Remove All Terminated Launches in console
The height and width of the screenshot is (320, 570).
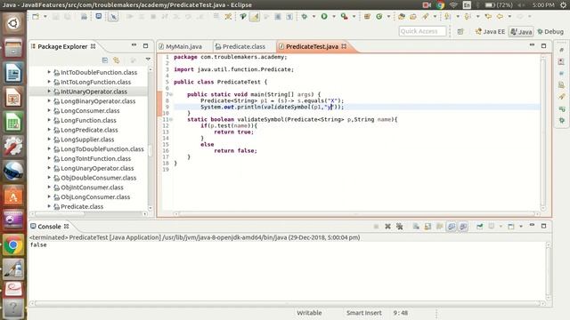tap(400, 227)
